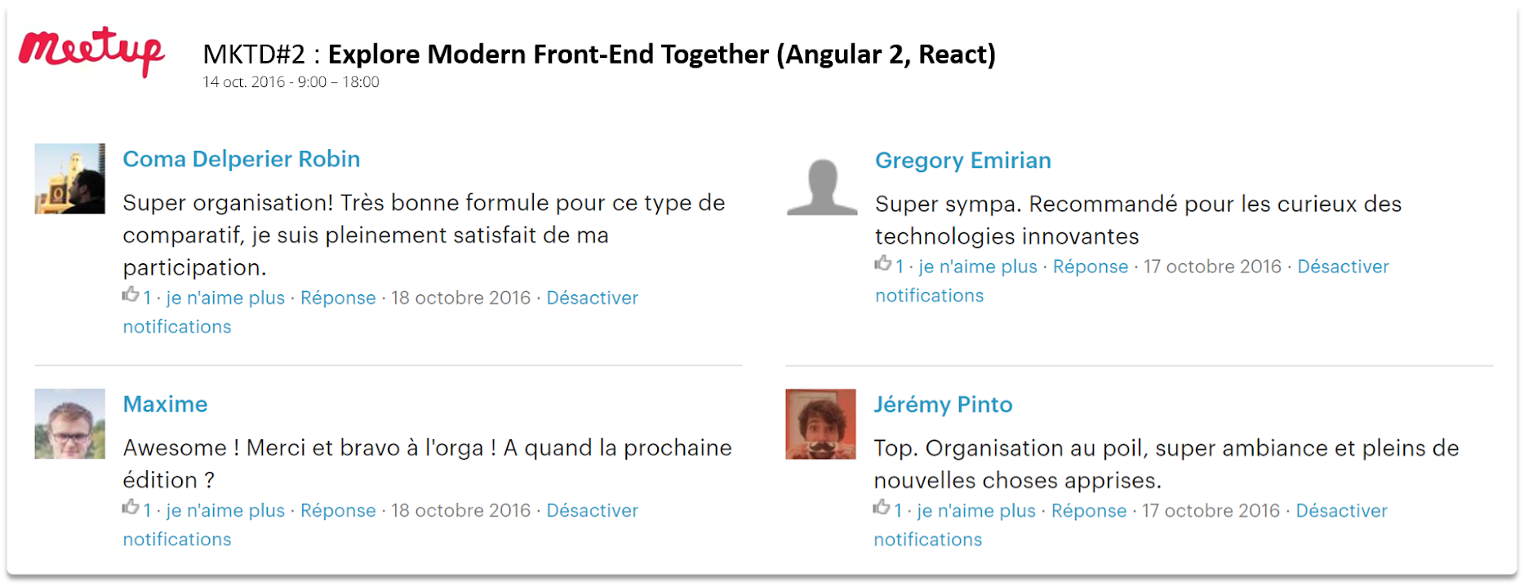This screenshot has width=1524, height=586.
Task: Click the thumbs-up icon on Jérémy Pinto's comment
Action: [x=882, y=508]
